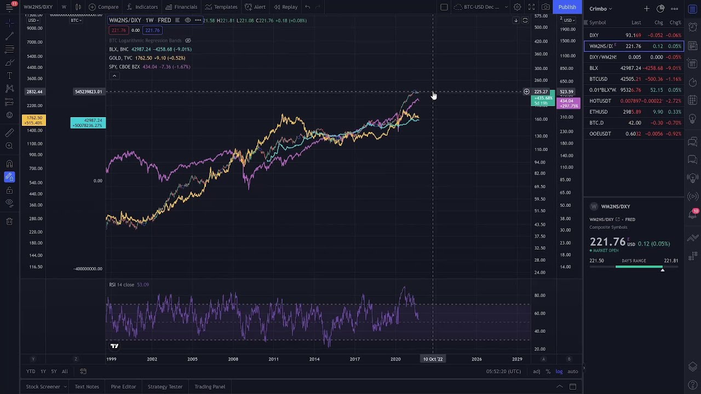Open the Crimbo watchlist dropdown
Screen dimensions: 701x394
601,9
